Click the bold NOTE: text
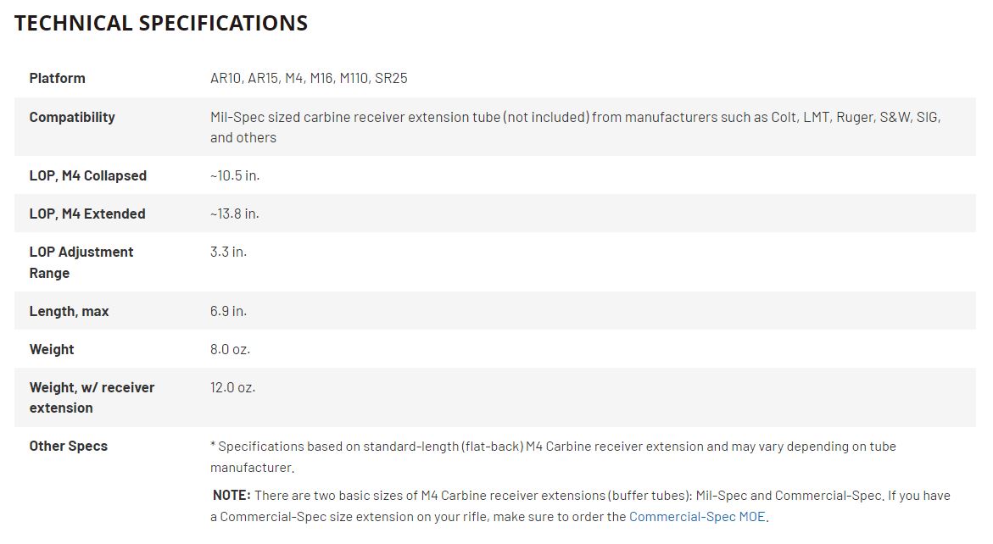Image resolution: width=993 pixels, height=544 pixels. point(232,496)
